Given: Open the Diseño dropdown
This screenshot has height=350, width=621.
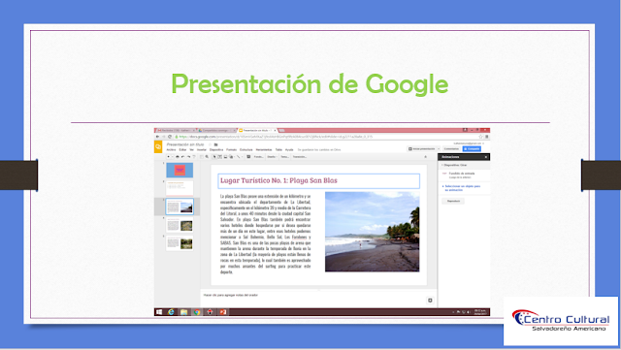Looking at the screenshot, I should click(272, 157).
